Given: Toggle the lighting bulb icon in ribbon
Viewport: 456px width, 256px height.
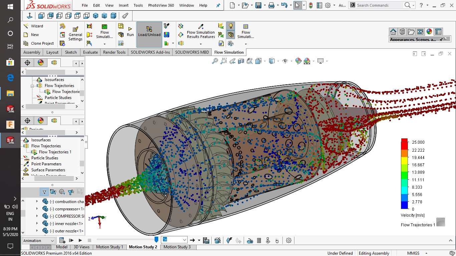Looking at the screenshot, I should (230, 26).
